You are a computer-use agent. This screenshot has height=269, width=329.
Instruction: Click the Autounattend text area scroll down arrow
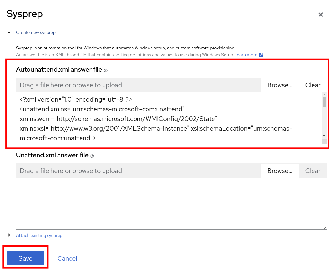click(324, 136)
